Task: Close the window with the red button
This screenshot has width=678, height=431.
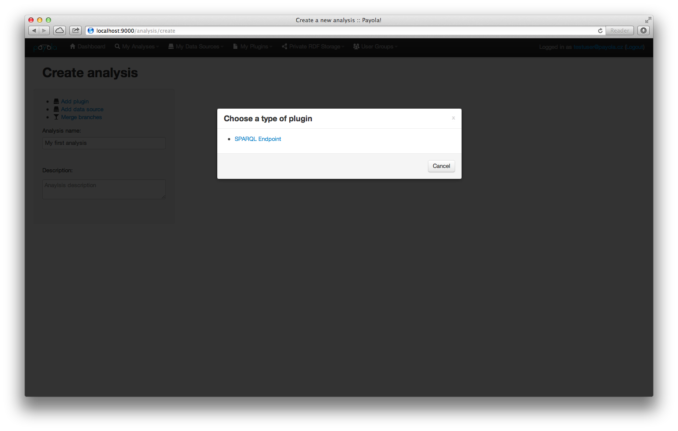Action: (x=31, y=20)
